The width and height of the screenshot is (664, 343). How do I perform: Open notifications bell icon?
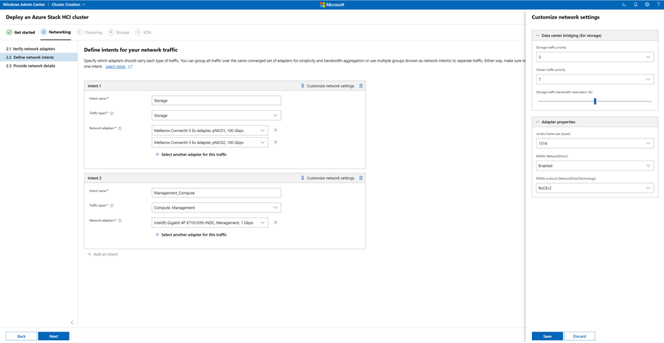point(636,4)
